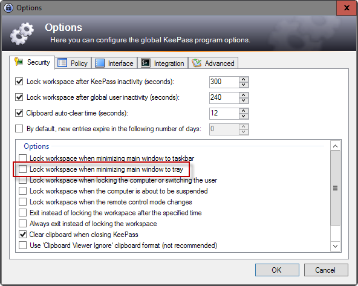The image size is (358, 286).
Task: Click scroll down arrow in options list
Action: (335, 246)
